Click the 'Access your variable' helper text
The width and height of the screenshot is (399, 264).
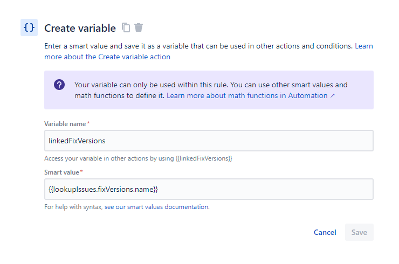click(138, 158)
